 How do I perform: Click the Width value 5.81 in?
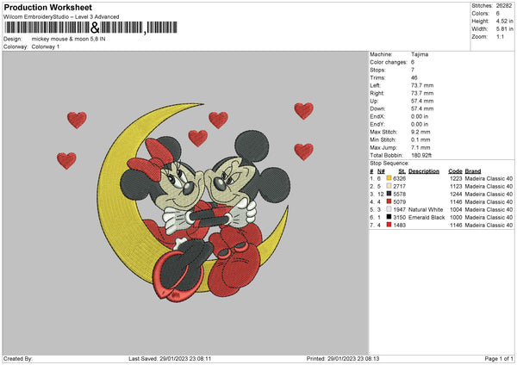coord(504,29)
